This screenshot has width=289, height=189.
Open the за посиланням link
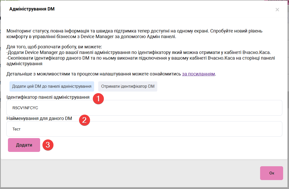point(198,74)
